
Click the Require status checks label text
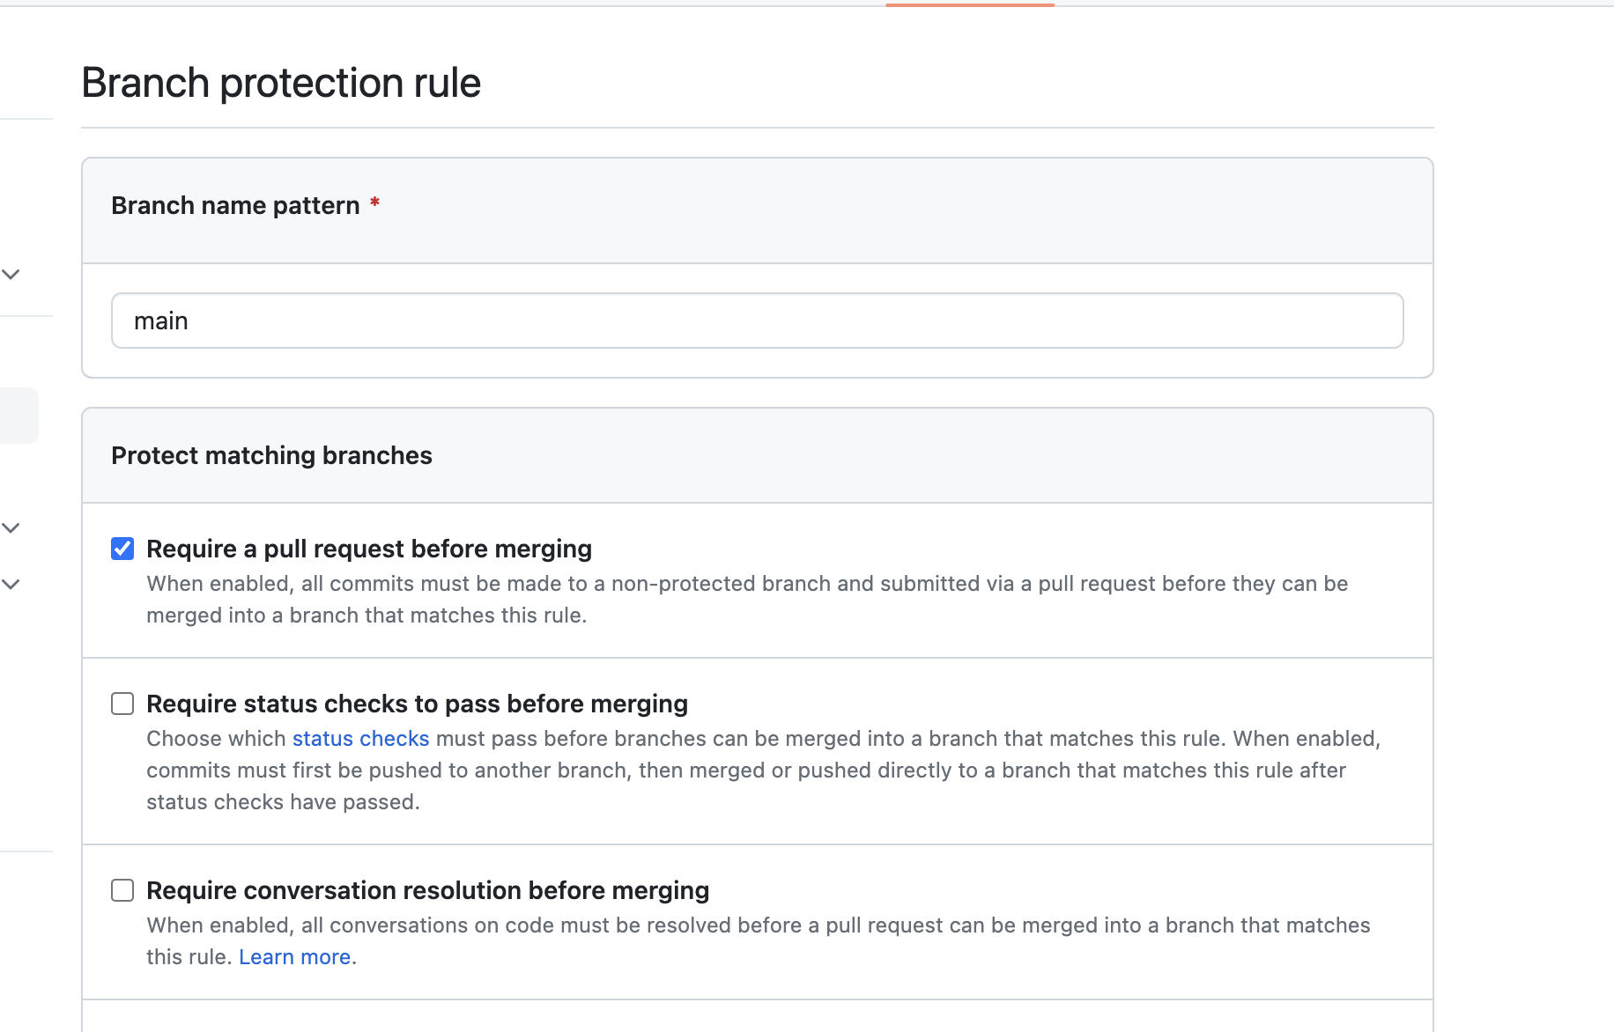tap(417, 704)
